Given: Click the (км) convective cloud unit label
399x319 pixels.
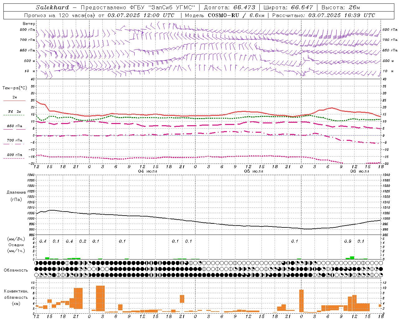Looking at the screenshot, I should (17, 303).
